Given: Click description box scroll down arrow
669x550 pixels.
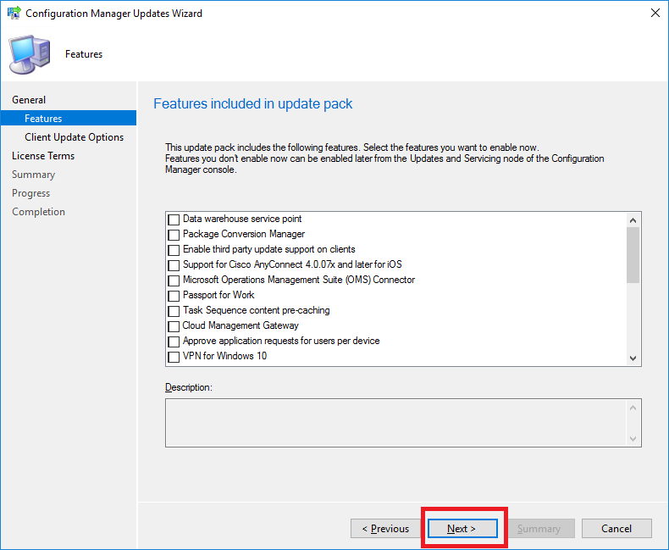Looking at the screenshot, I should point(633,438).
